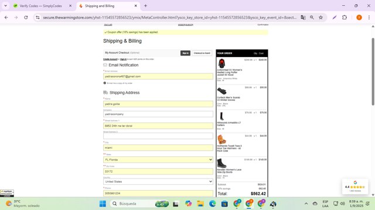
Task: Close the Shipping and Billing tab
Action: tap(135, 6)
